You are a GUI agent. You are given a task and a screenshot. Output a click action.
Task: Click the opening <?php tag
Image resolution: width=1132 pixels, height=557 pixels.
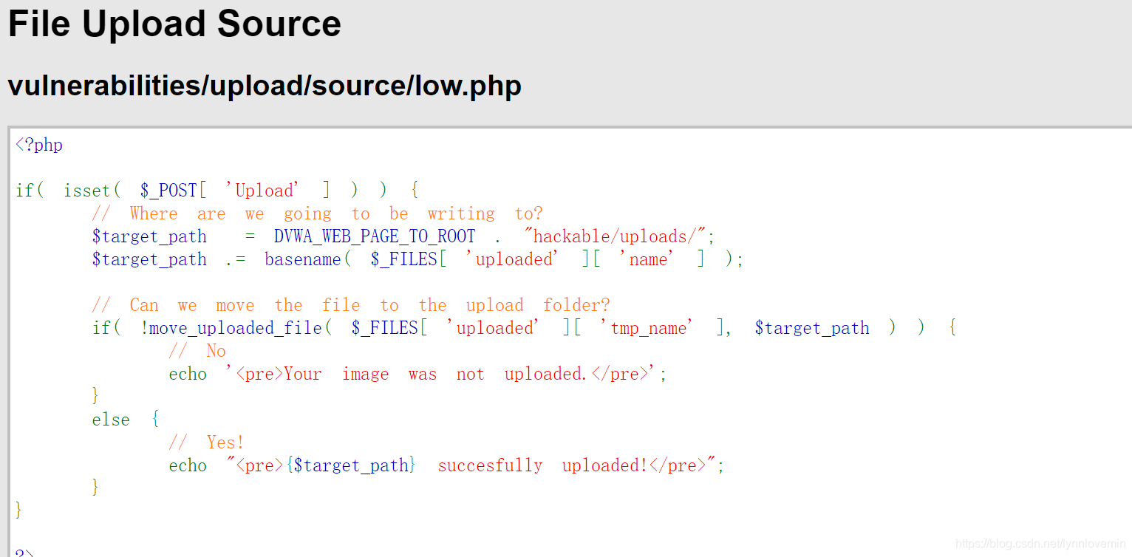click(x=39, y=145)
